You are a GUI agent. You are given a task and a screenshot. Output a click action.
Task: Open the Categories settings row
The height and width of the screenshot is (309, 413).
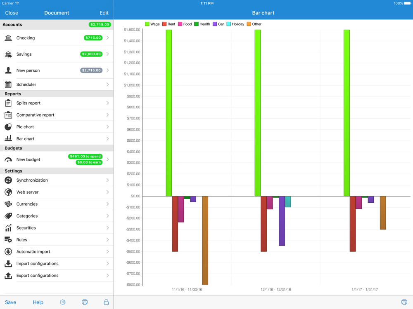click(x=57, y=216)
